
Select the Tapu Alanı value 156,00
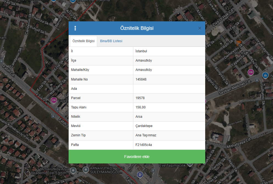(x=140, y=107)
